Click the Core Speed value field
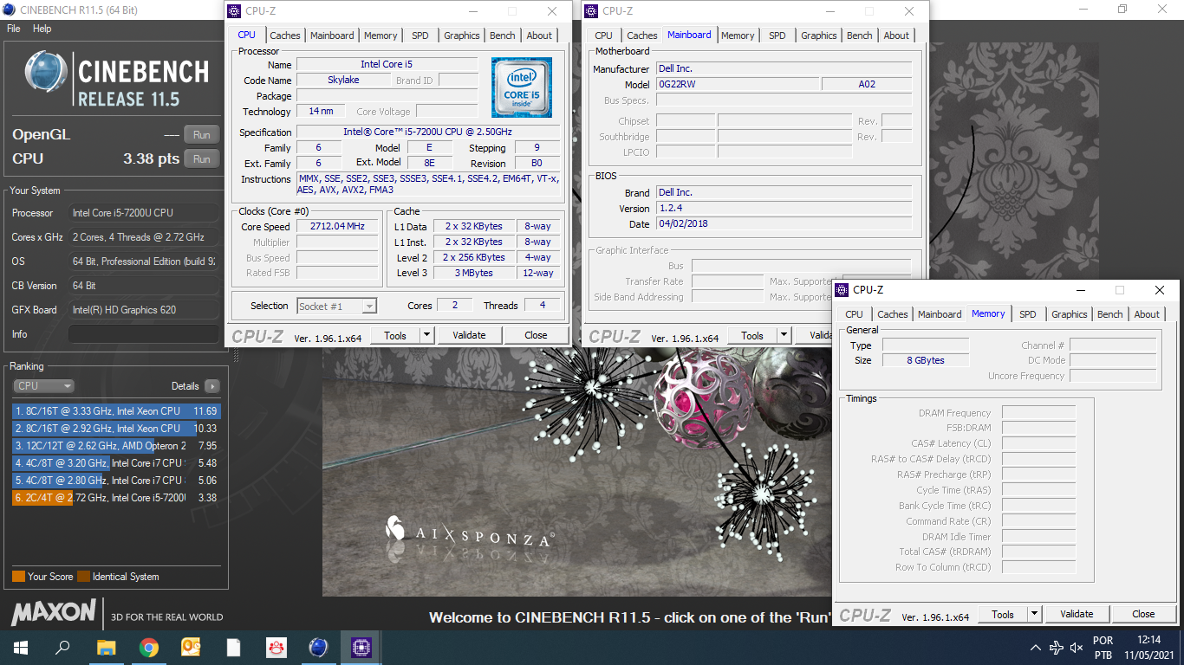Screen dimensions: 1184x665 tap(337, 226)
